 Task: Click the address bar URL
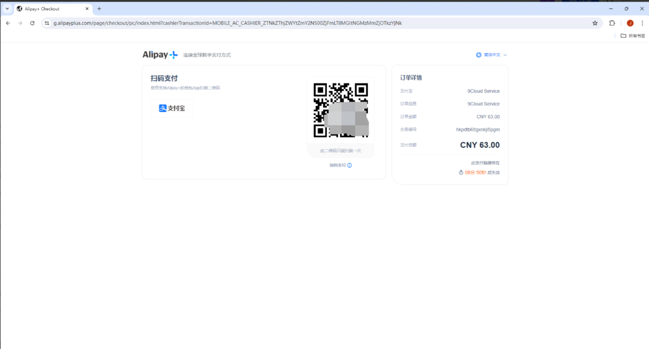click(x=227, y=23)
